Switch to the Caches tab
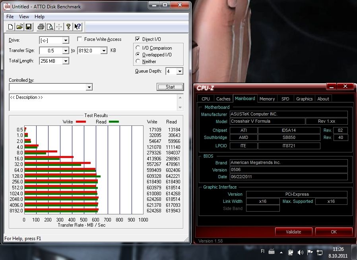Viewport: 357px width, 260px height. [x=223, y=98]
